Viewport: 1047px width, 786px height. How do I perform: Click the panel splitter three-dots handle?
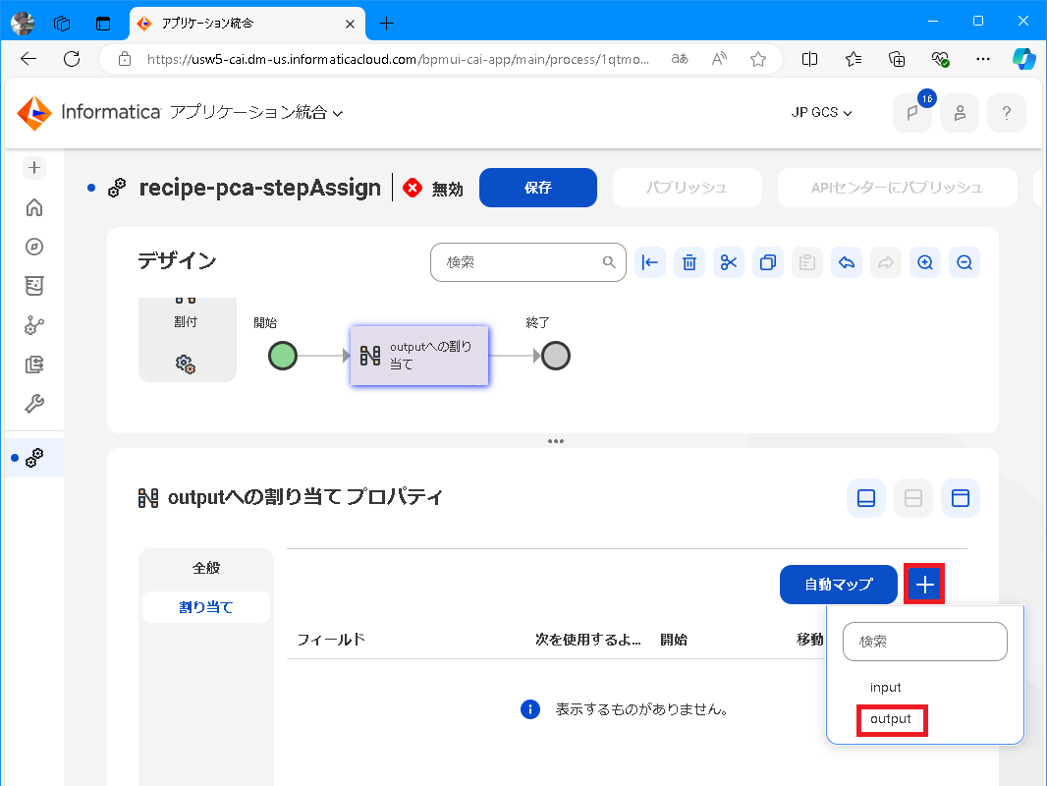tap(556, 441)
